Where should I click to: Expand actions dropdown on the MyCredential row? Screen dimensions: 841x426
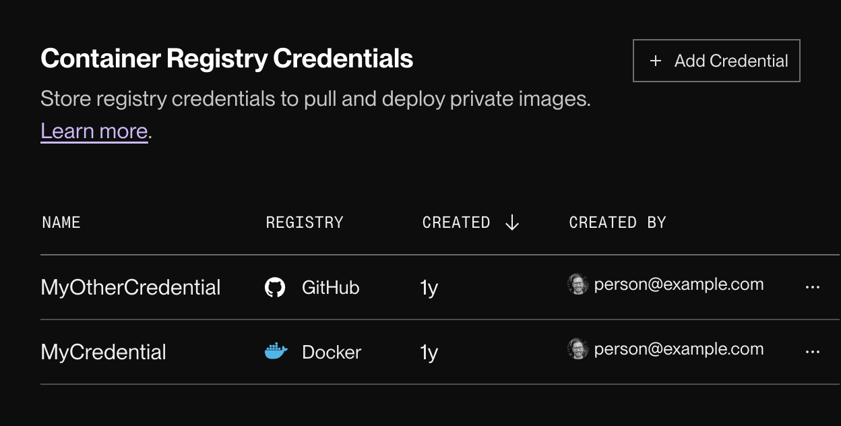click(811, 351)
